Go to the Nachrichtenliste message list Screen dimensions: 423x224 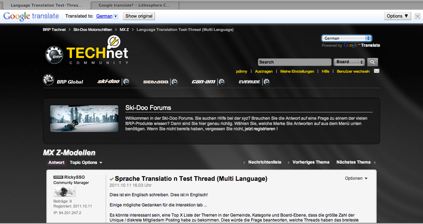tap(264, 162)
